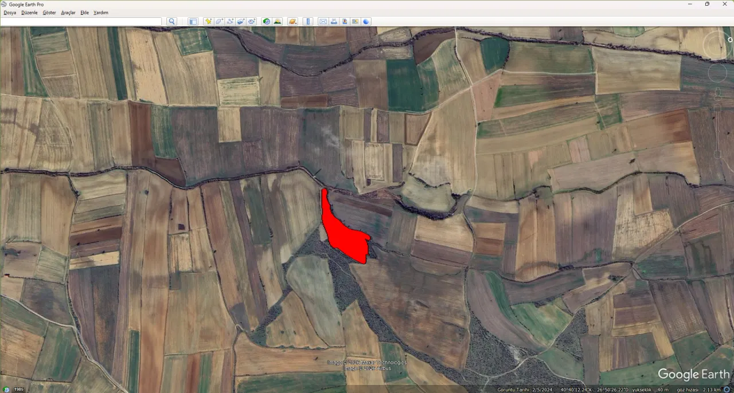This screenshot has width=734, height=393.
Task: Click the yükseklik 40 m readout
Action: point(650,390)
